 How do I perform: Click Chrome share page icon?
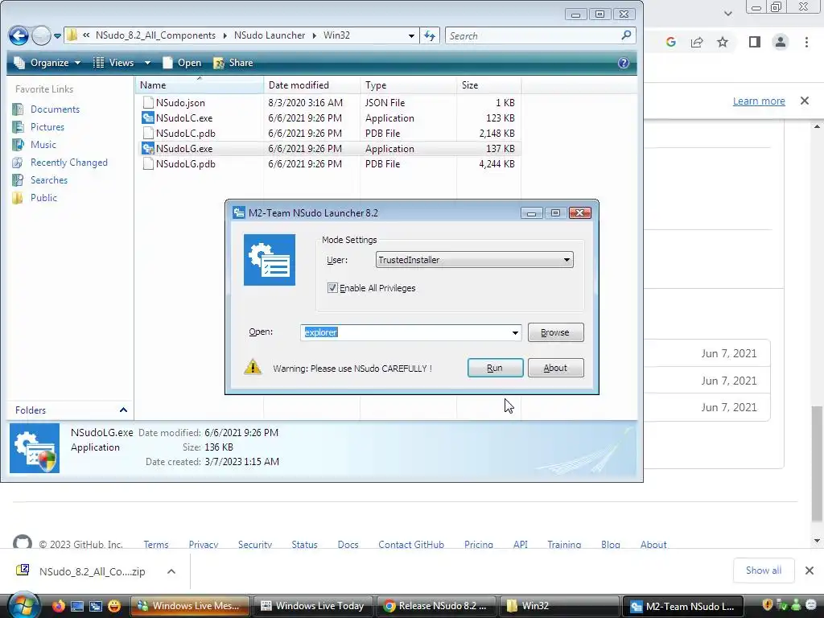(697, 42)
